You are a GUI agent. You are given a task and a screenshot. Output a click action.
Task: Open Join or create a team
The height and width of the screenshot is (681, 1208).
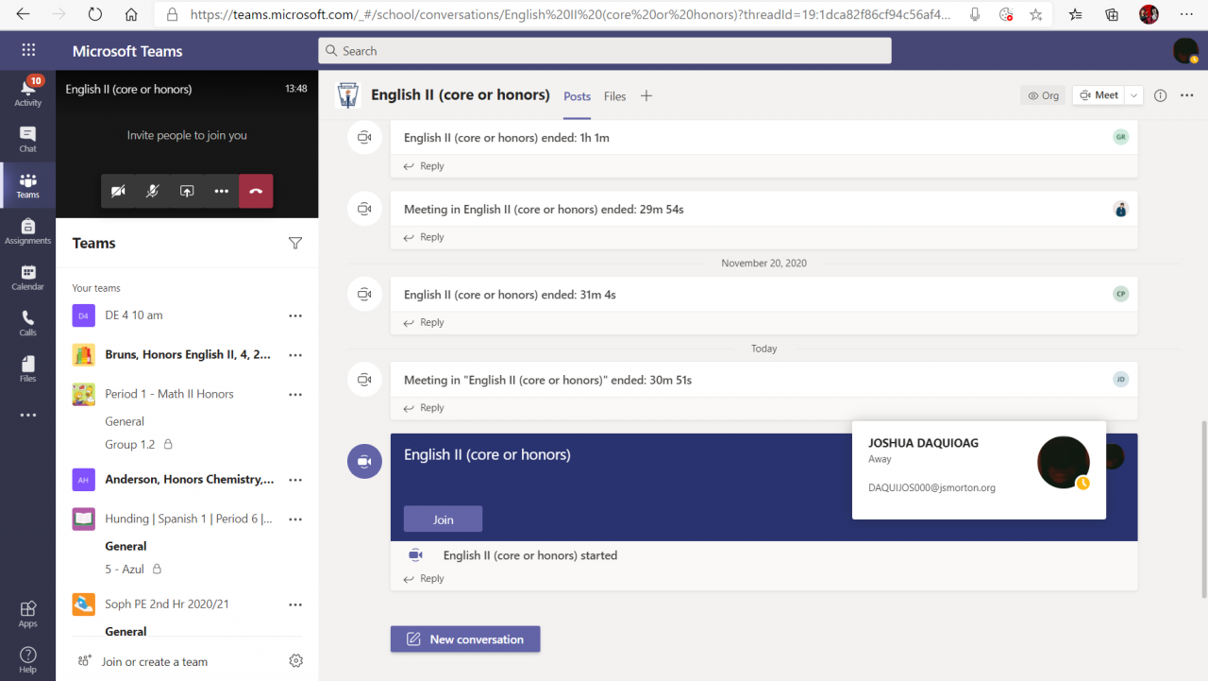(154, 661)
